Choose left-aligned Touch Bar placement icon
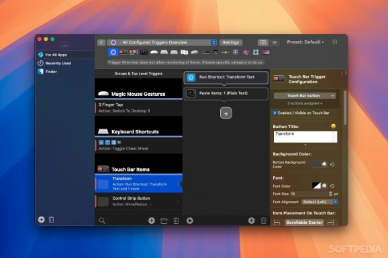Image resolution: width=388 pixels, height=258 pixels. tap(277, 222)
